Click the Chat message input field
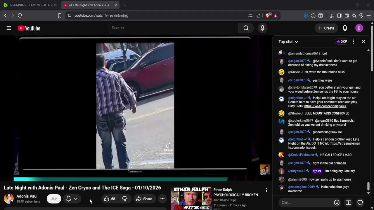Image resolution: width=374 pixels, height=210 pixels. coord(305,202)
